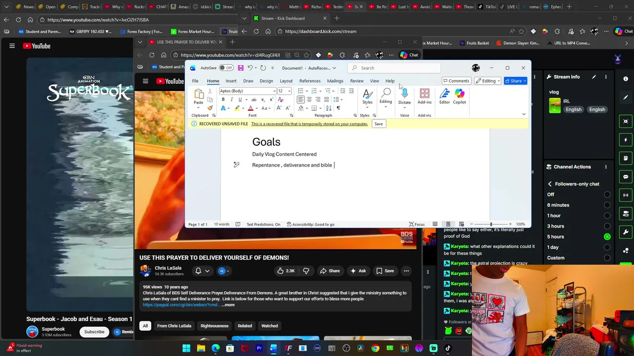Open the References ribbon tab
The width and height of the screenshot is (634, 356).
tap(310, 81)
